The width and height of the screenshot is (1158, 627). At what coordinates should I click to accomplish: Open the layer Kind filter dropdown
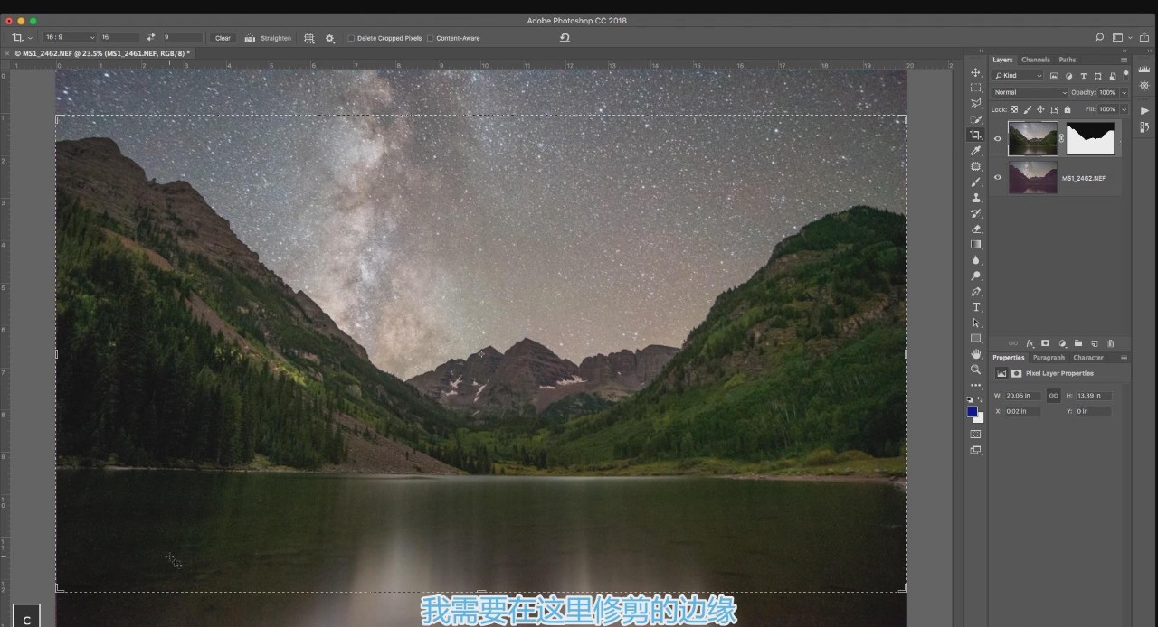tap(1019, 76)
